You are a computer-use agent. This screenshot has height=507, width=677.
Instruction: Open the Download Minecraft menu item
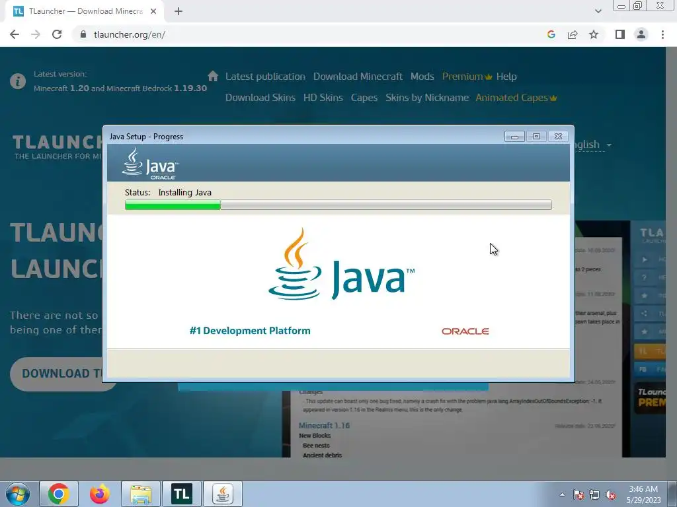click(358, 77)
